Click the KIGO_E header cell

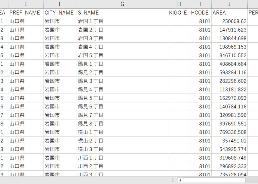click(x=179, y=13)
